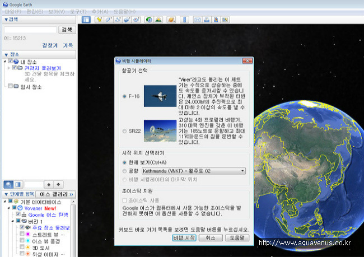Click the 취소 button in the dialog
The width and height of the screenshot is (364, 257).
tap(211, 238)
